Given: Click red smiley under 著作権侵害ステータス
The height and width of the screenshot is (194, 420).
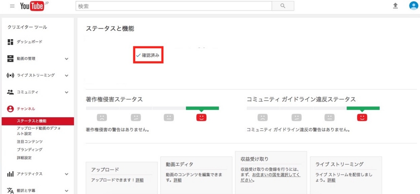Looking at the screenshot, I should tap(201, 117).
